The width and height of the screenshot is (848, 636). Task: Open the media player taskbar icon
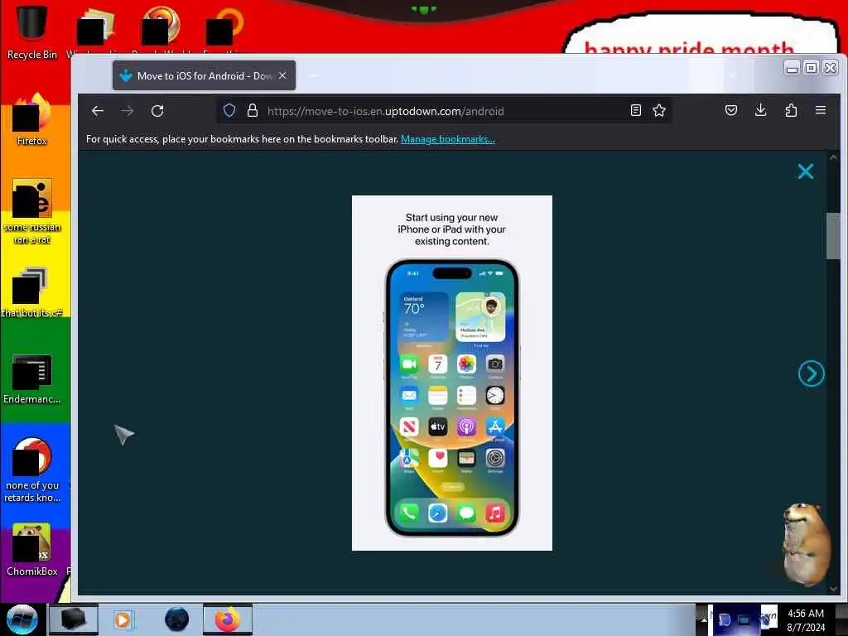(x=123, y=619)
